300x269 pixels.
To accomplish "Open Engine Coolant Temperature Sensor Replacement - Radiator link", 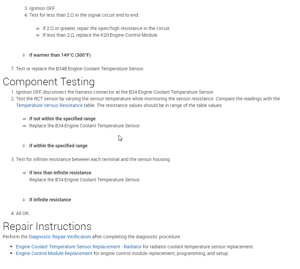I will (79, 247).
